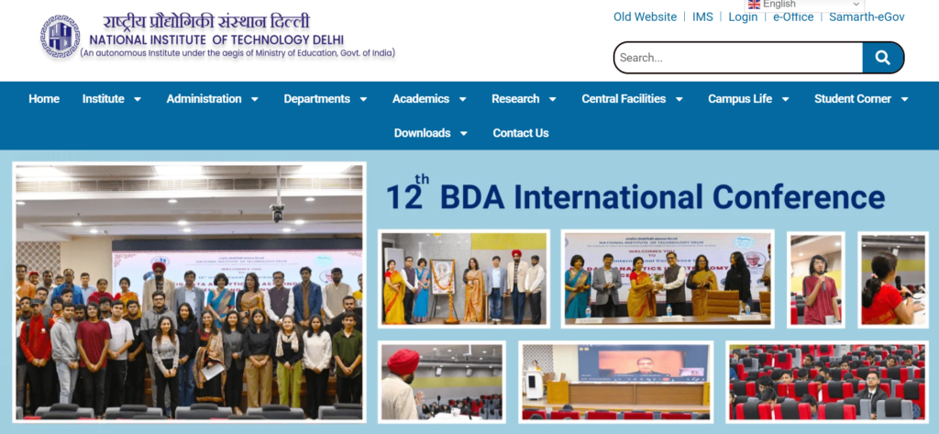Image resolution: width=939 pixels, height=434 pixels.
Task: Open the Central Facilities menu item
Action: (x=624, y=99)
